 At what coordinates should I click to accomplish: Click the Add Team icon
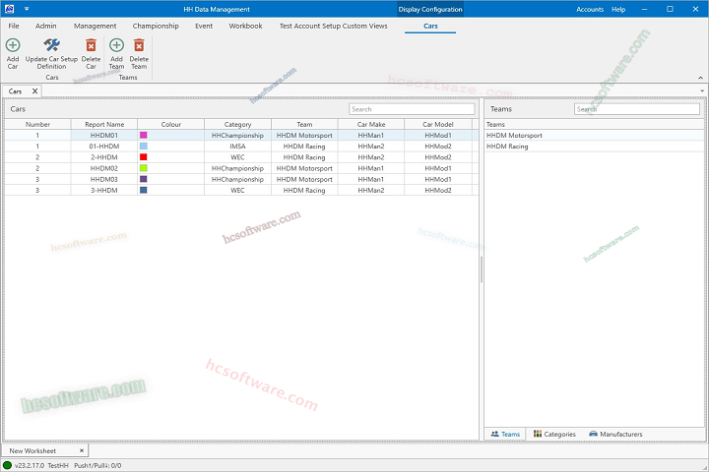pos(116,45)
